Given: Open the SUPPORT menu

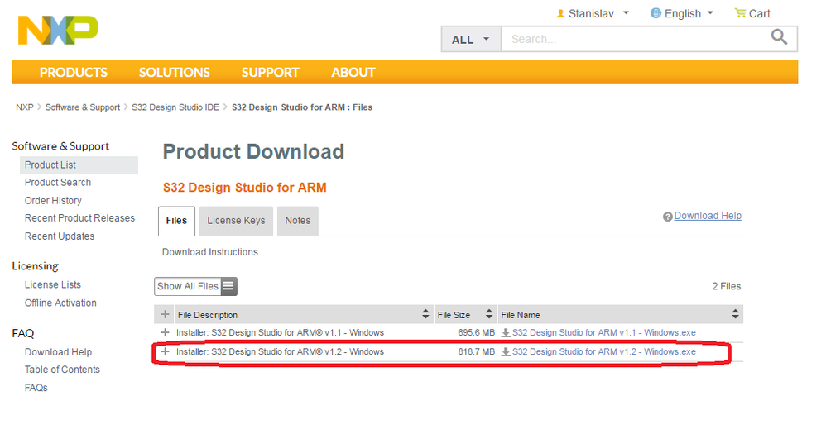Looking at the screenshot, I should (x=271, y=72).
